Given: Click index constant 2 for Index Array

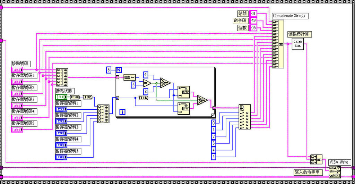Looking at the screenshot, I should pyautogui.click(x=214, y=136).
